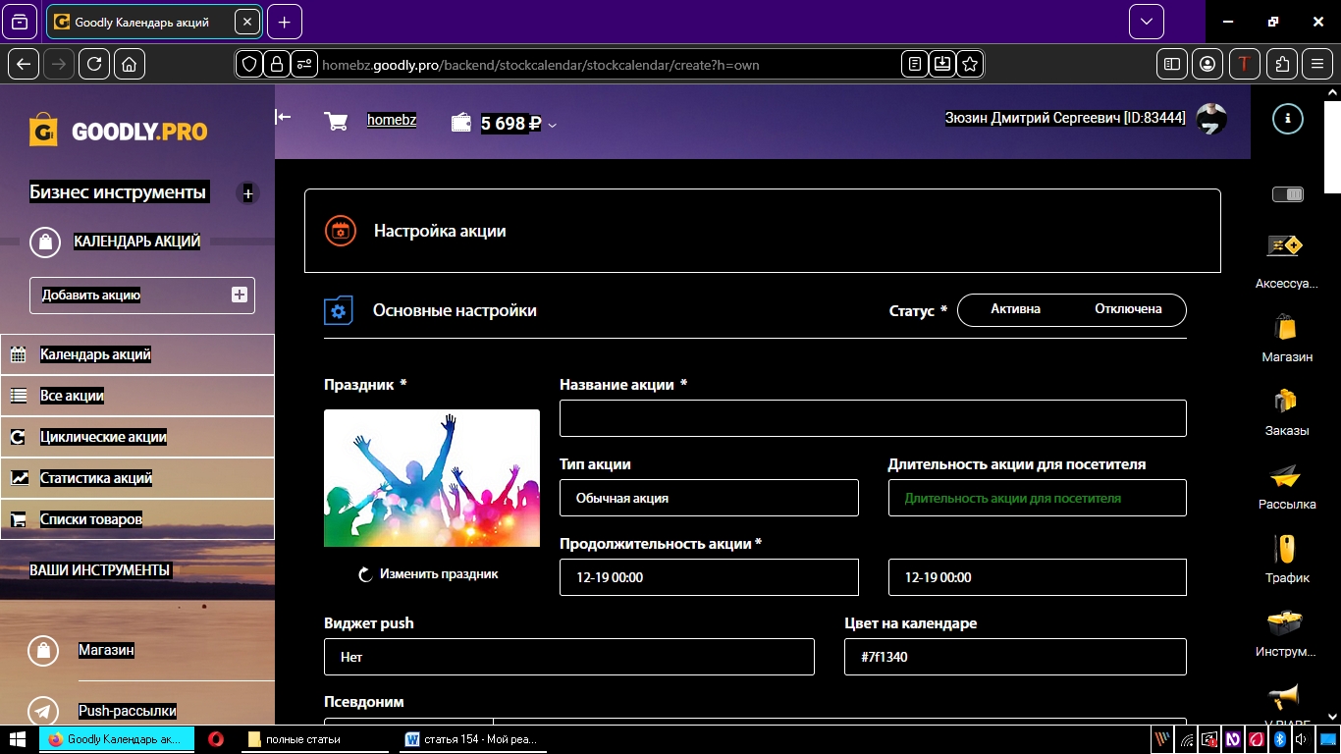Set status to Отключена
The height and width of the screenshot is (754, 1341).
tap(1128, 309)
